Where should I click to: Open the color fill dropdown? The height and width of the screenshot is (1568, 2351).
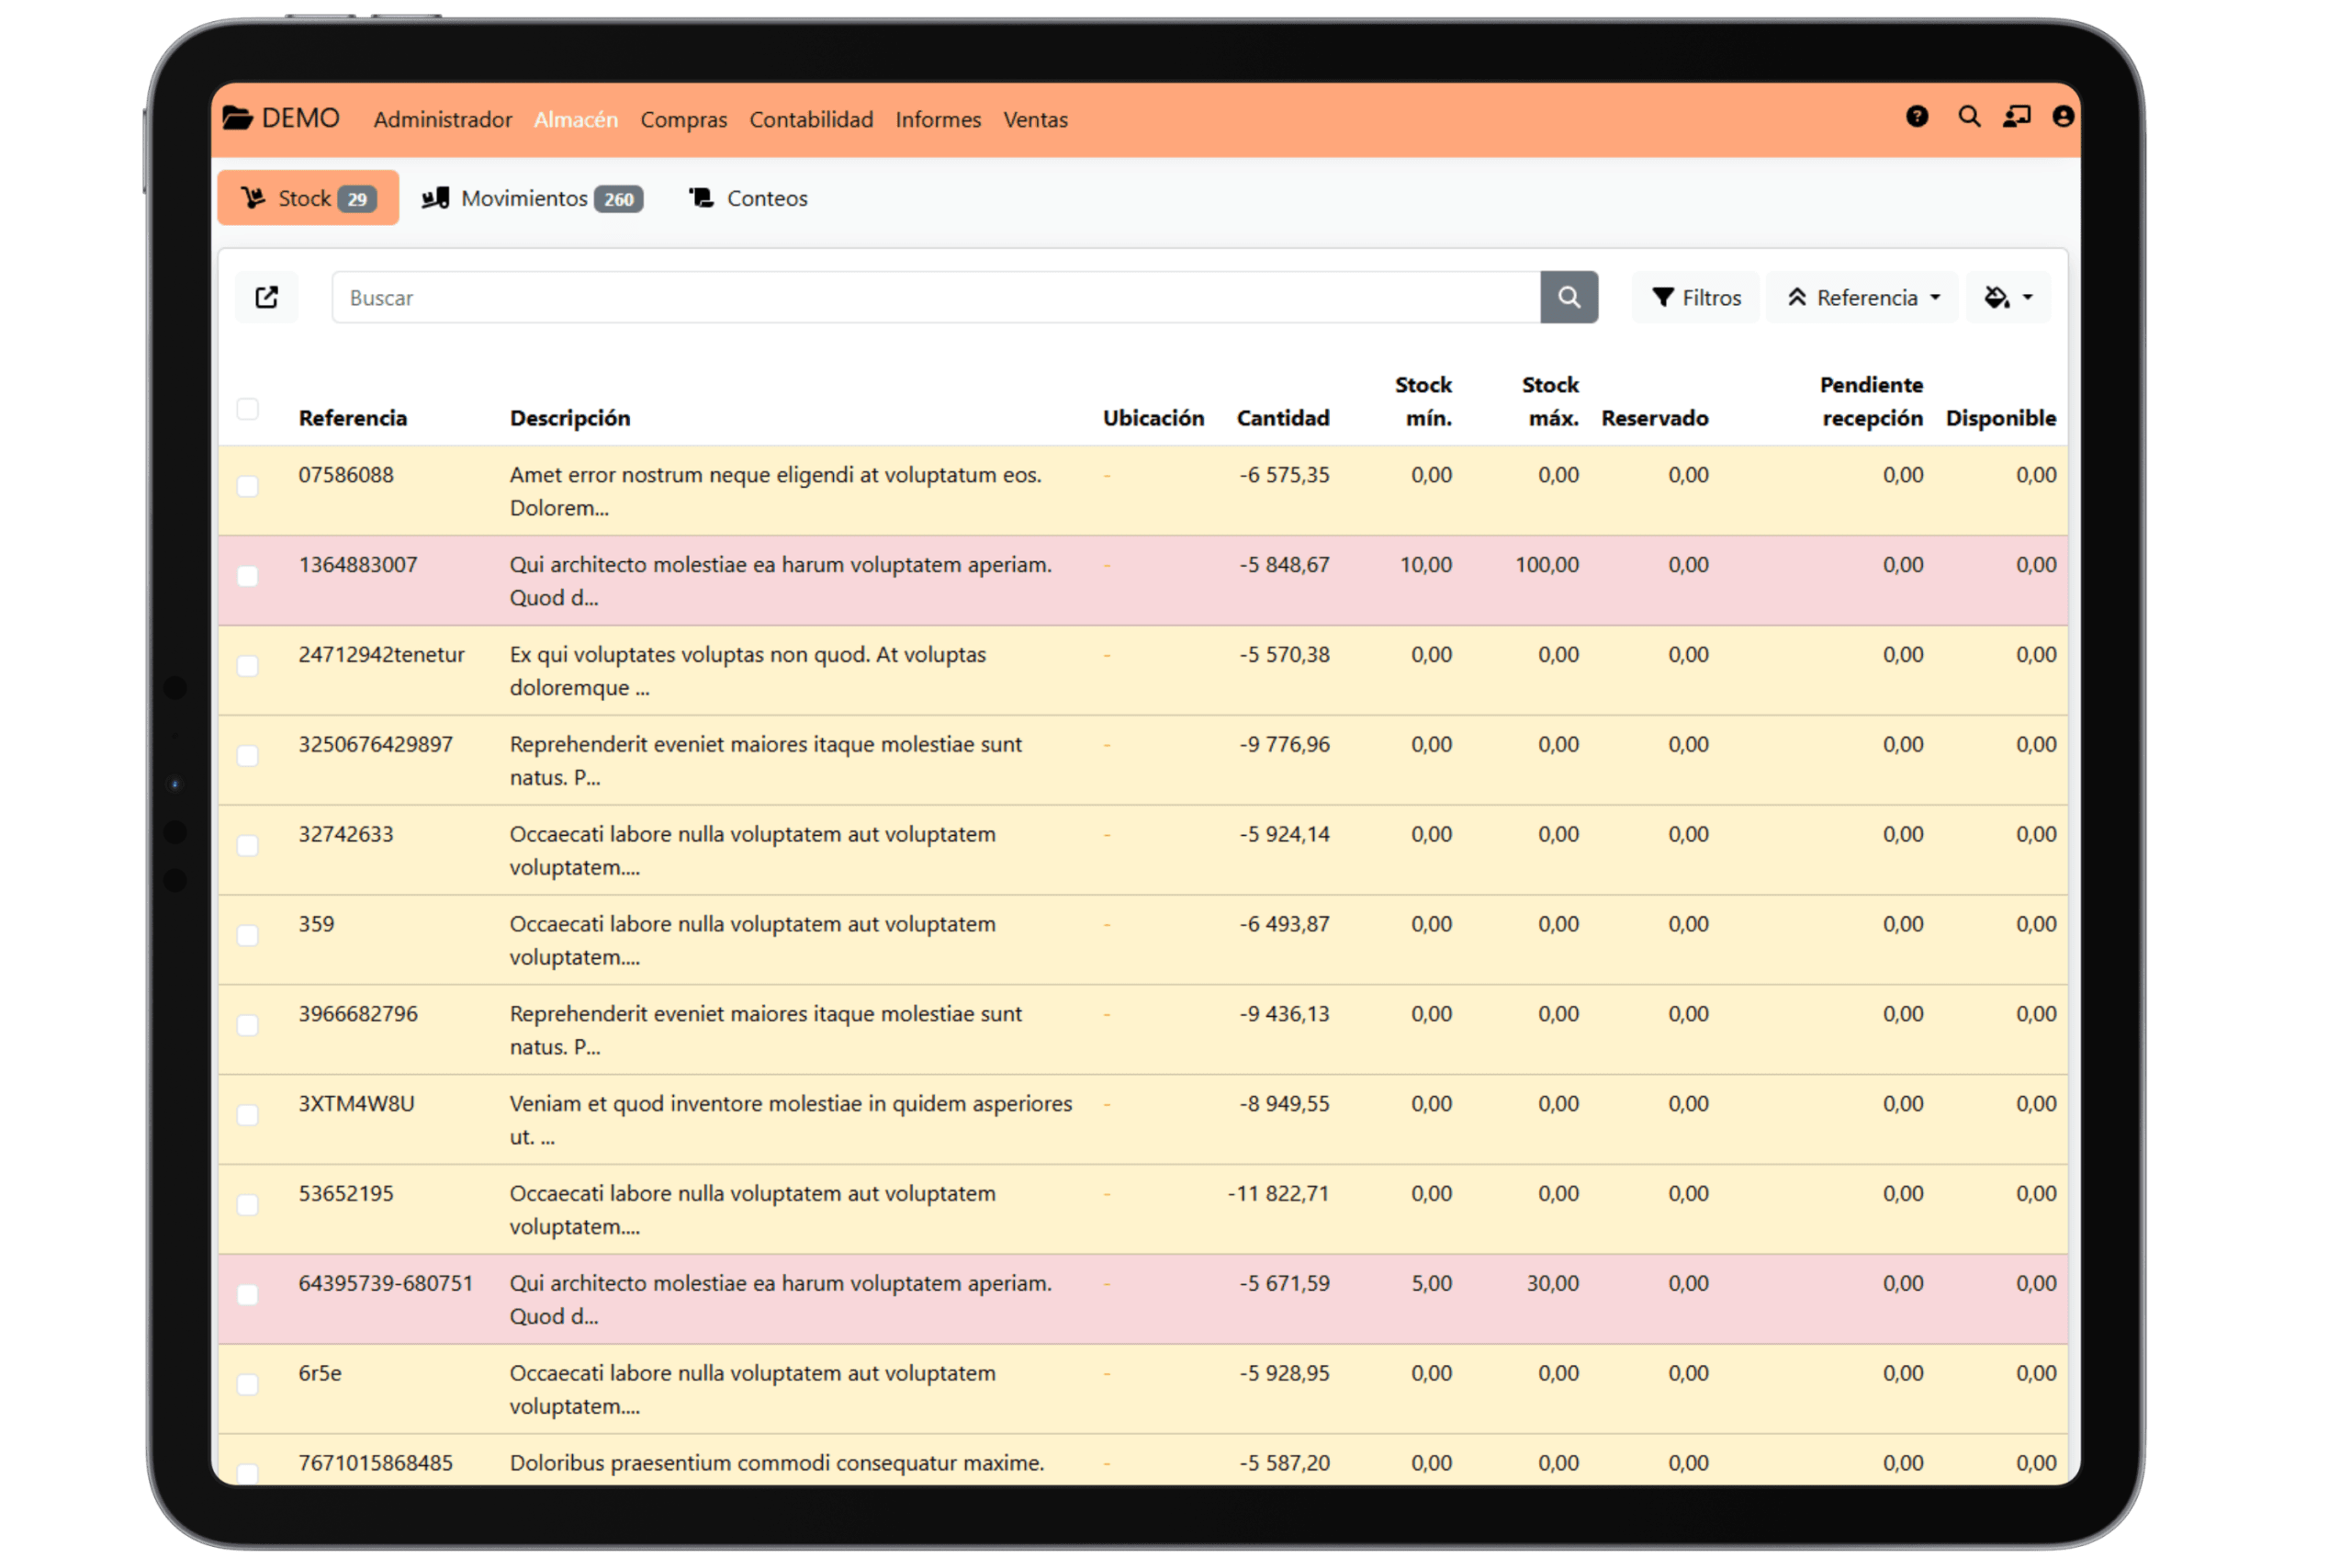pyautogui.click(x=2008, y=297)
